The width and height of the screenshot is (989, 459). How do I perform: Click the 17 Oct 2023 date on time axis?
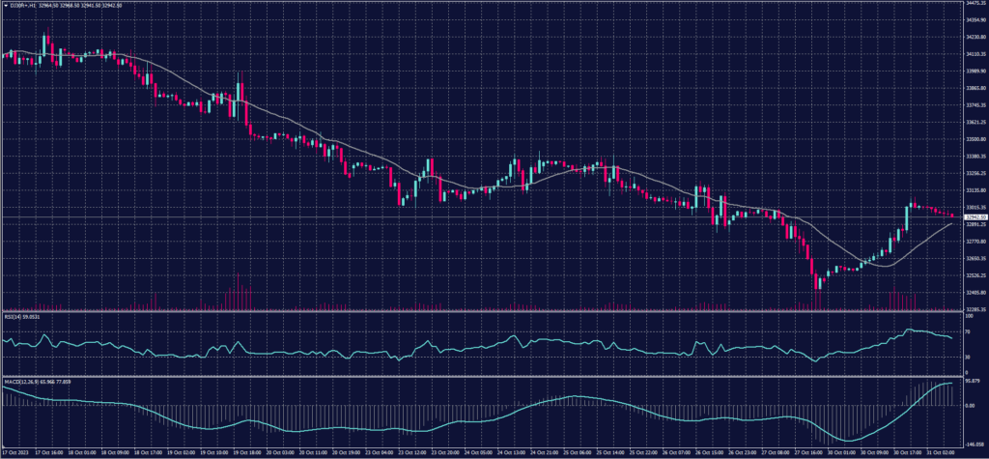pos(17,451)
